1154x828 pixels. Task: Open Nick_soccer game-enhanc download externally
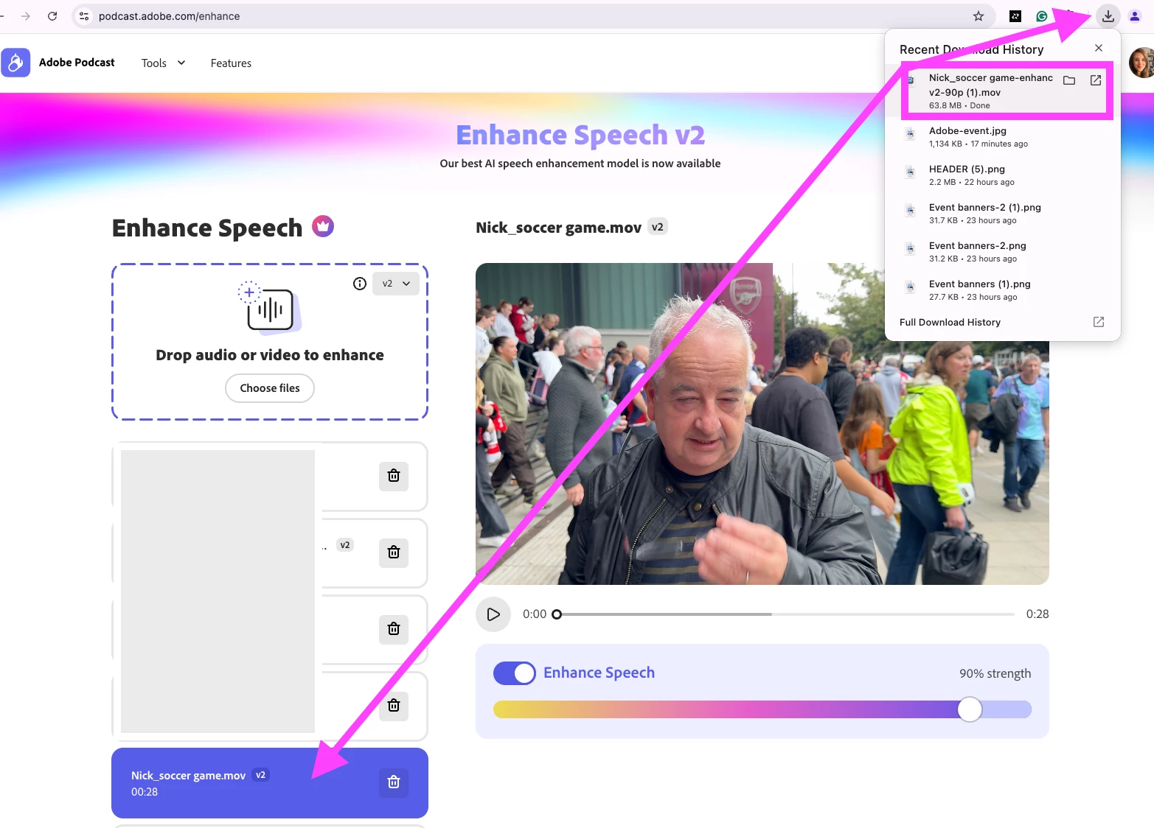(1096, 80)
